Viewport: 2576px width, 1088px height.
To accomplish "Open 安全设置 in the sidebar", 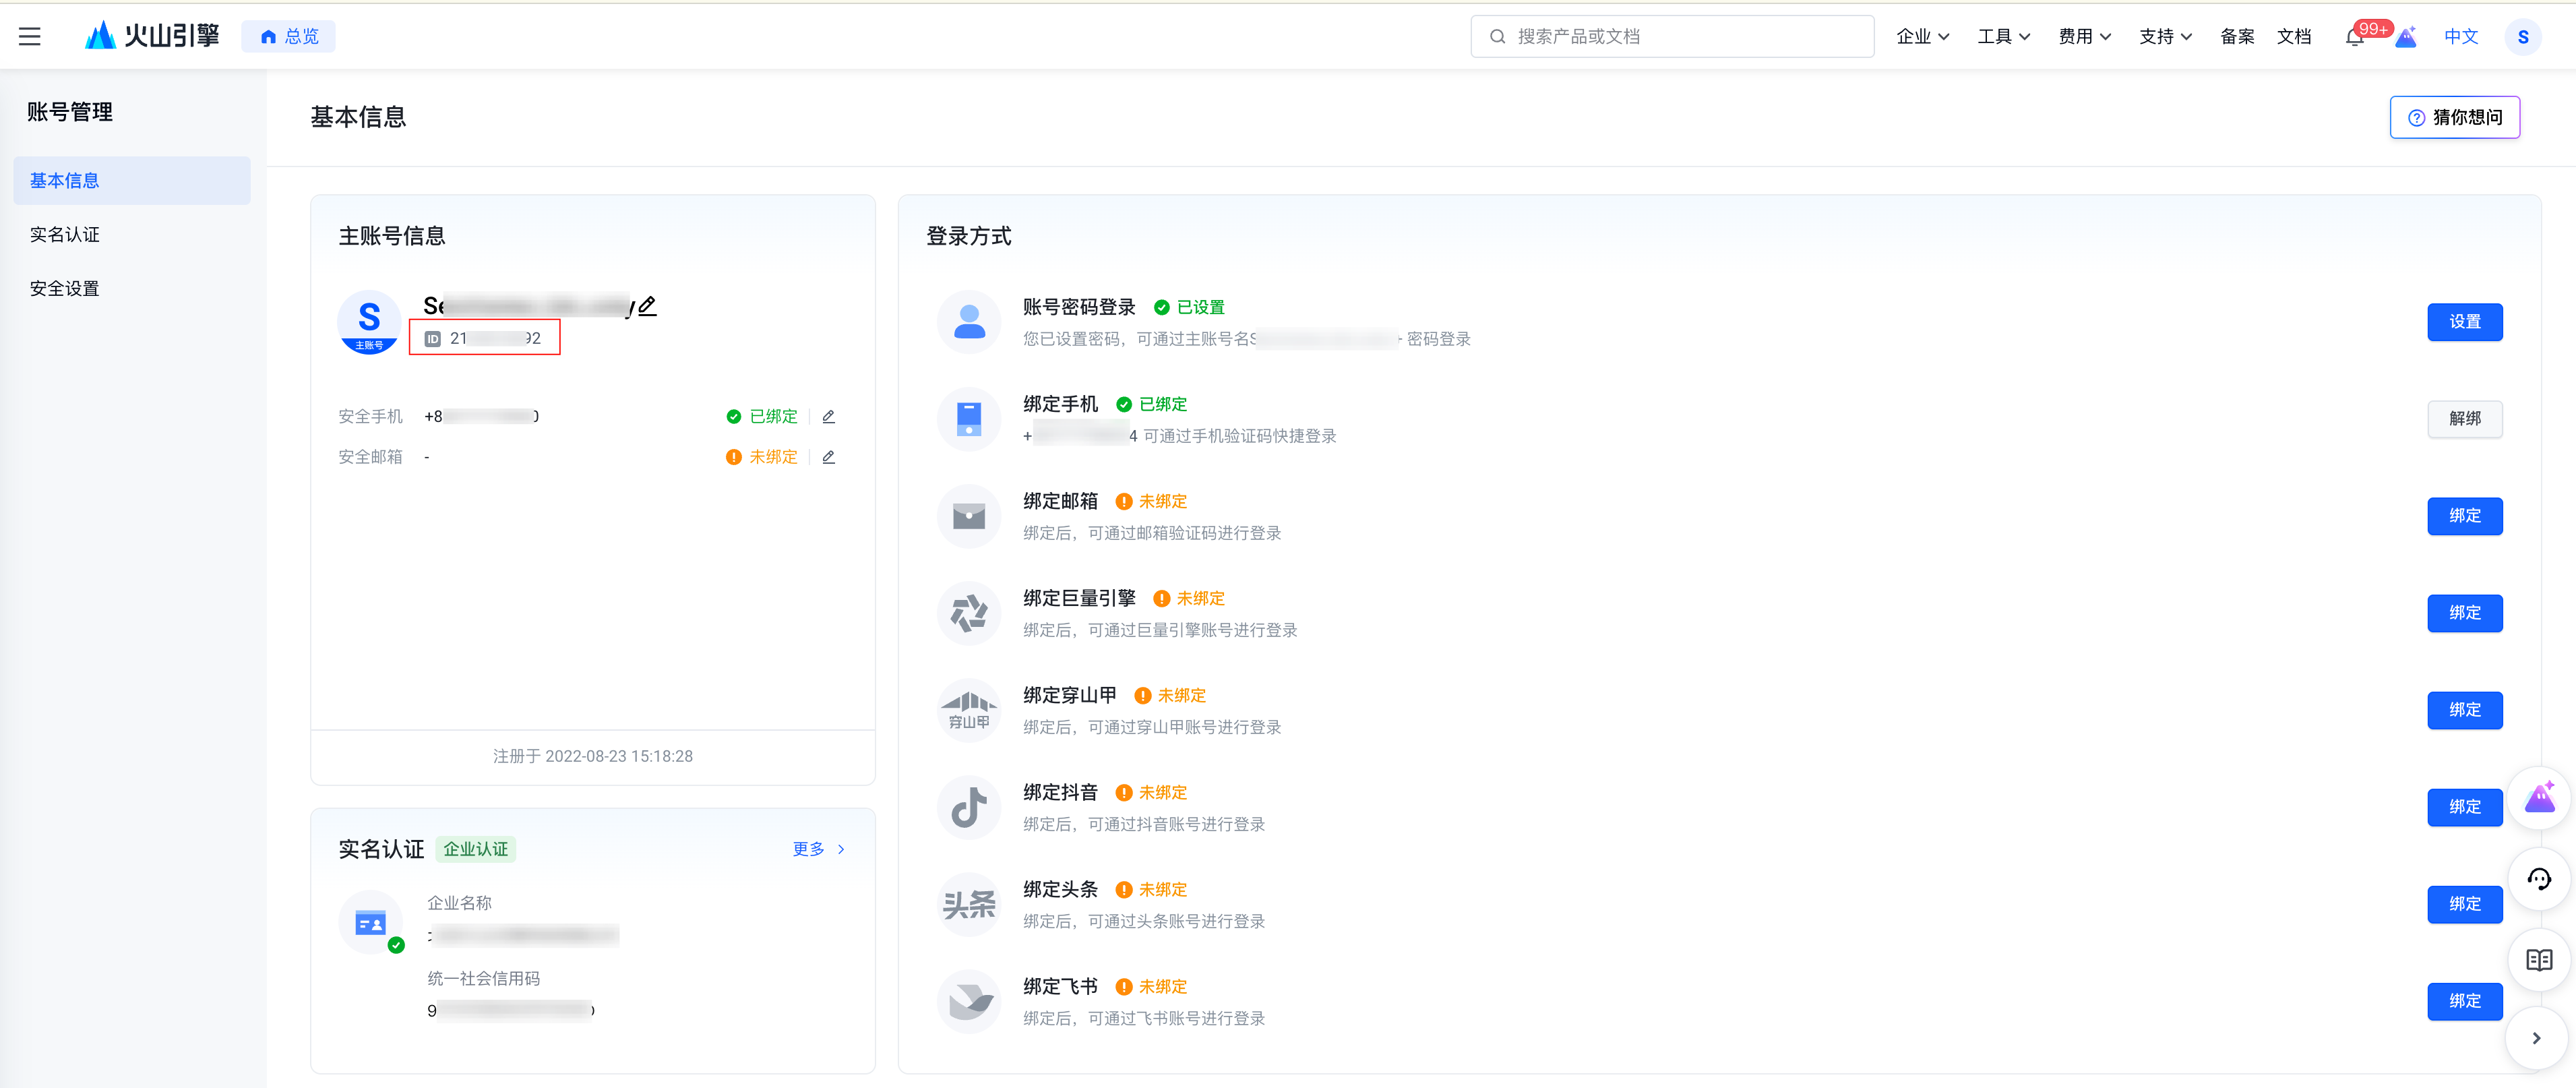I will [65, 288].
